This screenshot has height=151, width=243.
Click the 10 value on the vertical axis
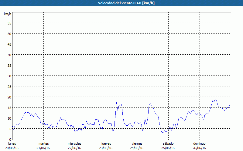[x=9, y=118]
